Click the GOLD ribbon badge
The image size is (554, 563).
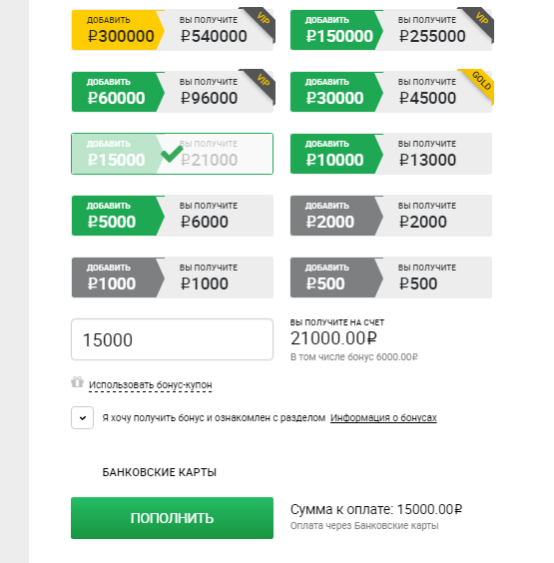tap(480, 83)
